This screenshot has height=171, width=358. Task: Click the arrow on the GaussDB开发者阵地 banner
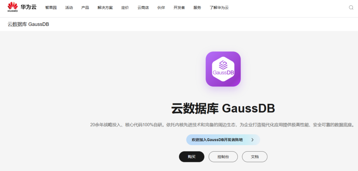(x=252, y=140)
